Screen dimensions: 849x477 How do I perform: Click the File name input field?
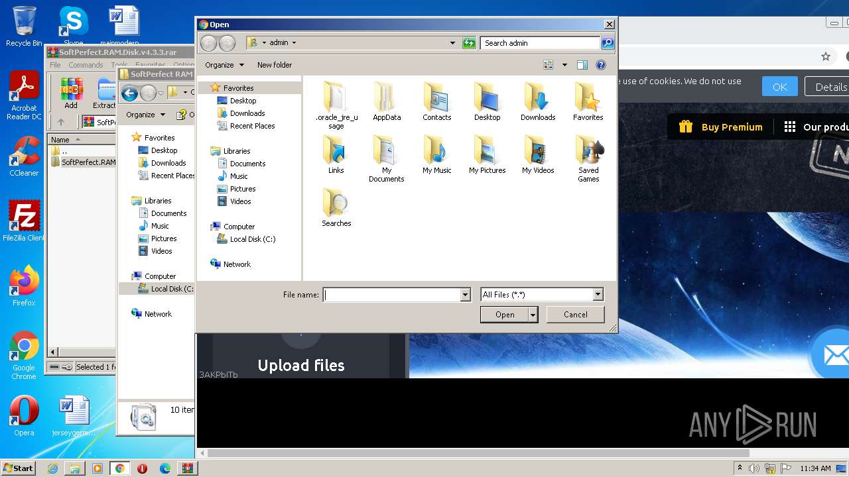(391, 295)
